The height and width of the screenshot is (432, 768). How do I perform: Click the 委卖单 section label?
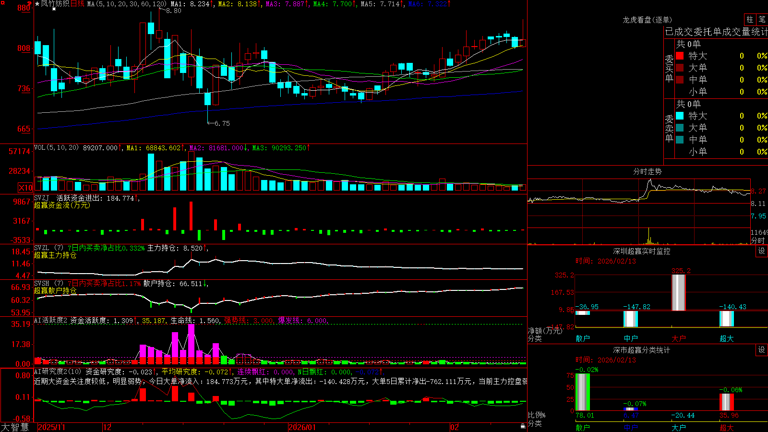tap(669, 128)
